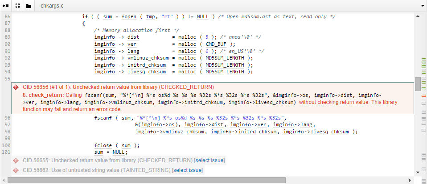427x184 pixels.
Task: Click the red defect marker in overview ruler
Action: [x=423, y=96]
